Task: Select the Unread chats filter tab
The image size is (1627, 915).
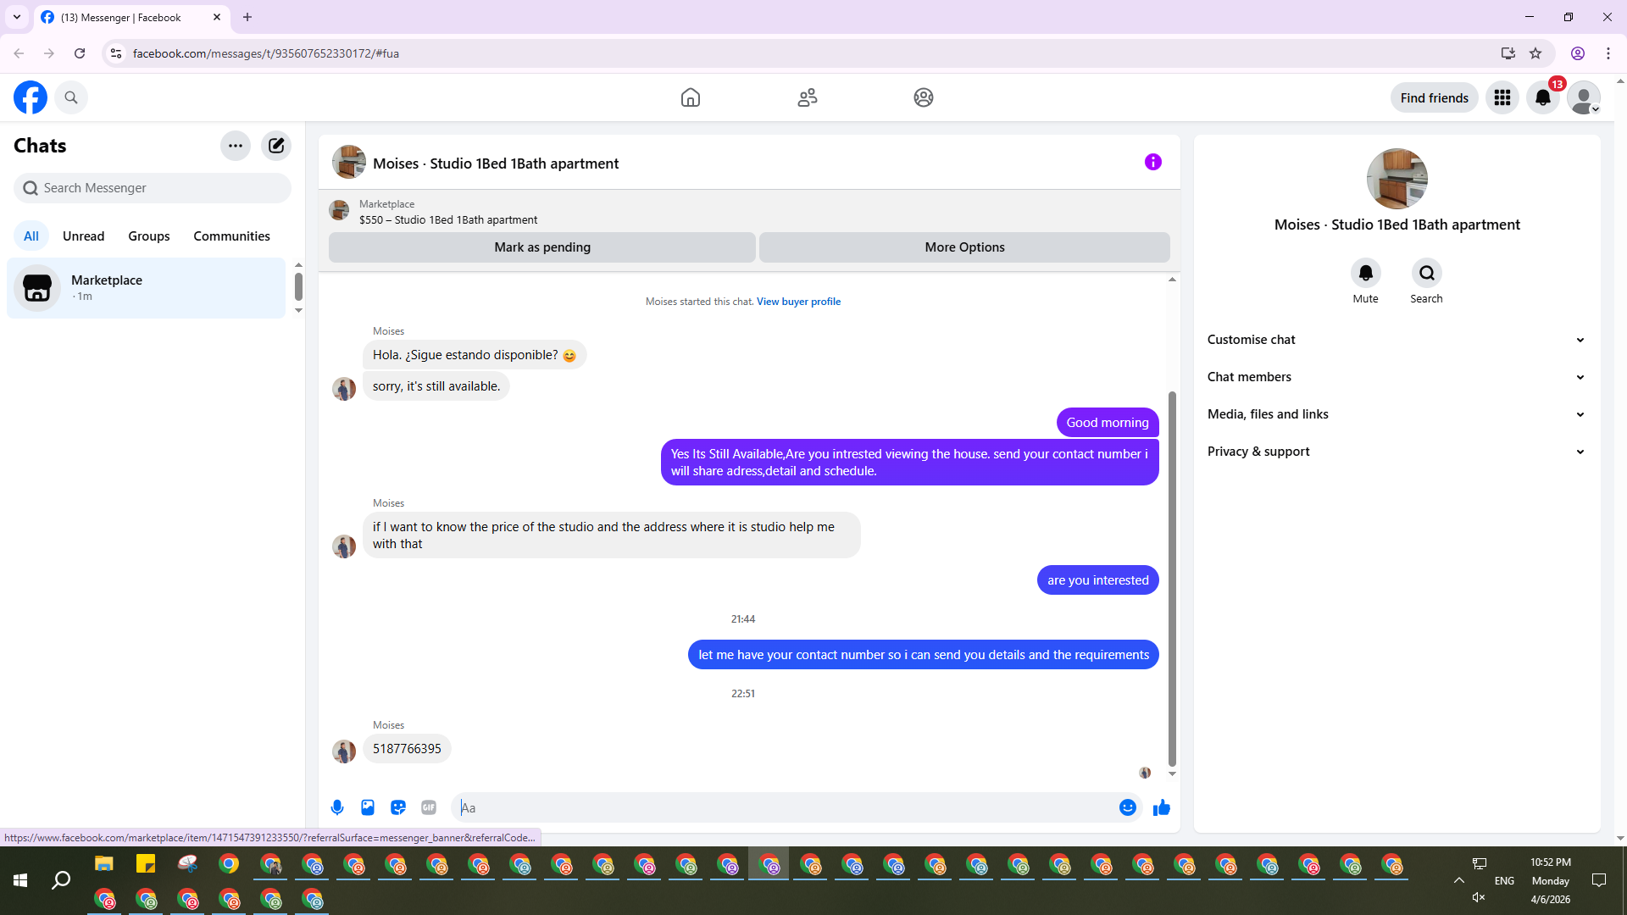Action: coord(83,236)
